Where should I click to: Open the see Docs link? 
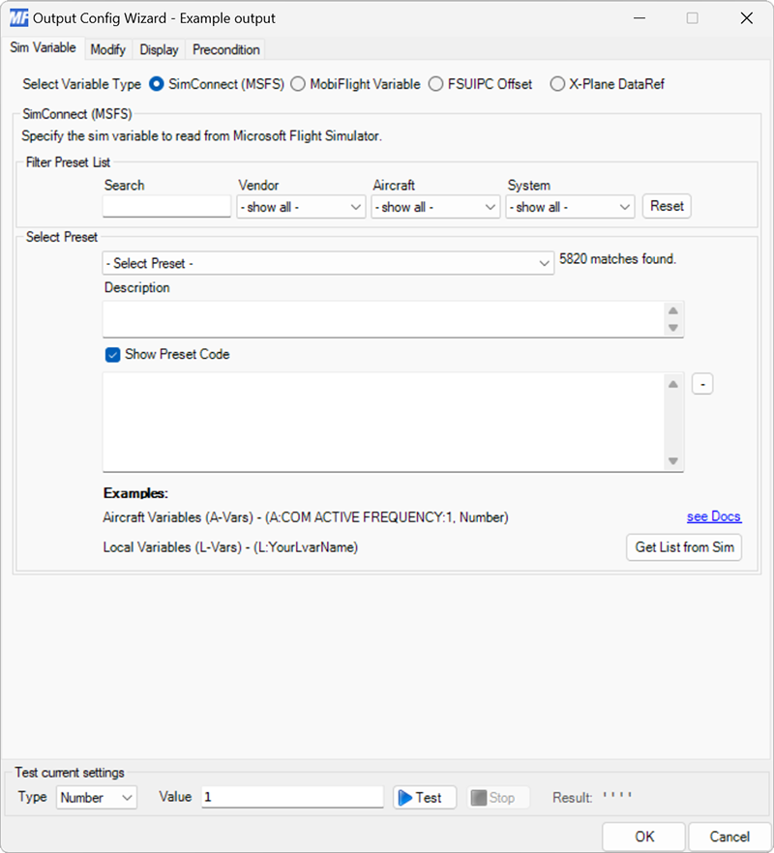714,516
